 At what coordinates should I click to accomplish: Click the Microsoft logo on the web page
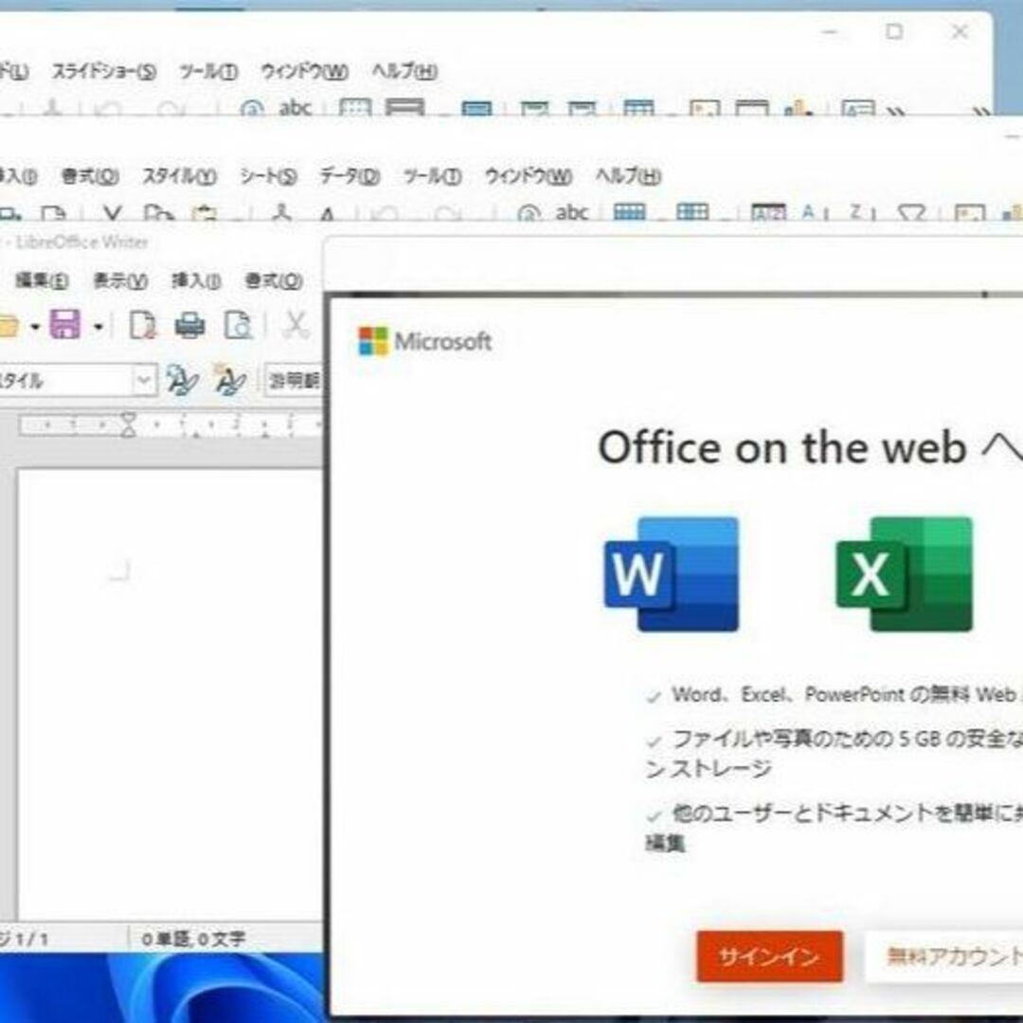(424, 341)
